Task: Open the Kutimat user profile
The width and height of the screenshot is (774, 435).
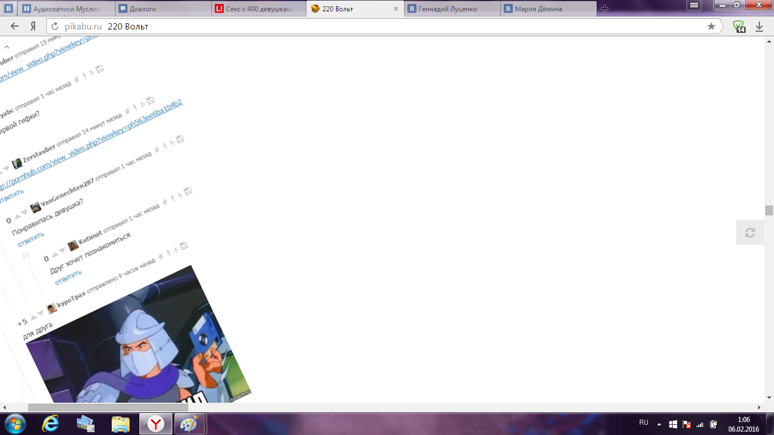Action: coord(90,237)
